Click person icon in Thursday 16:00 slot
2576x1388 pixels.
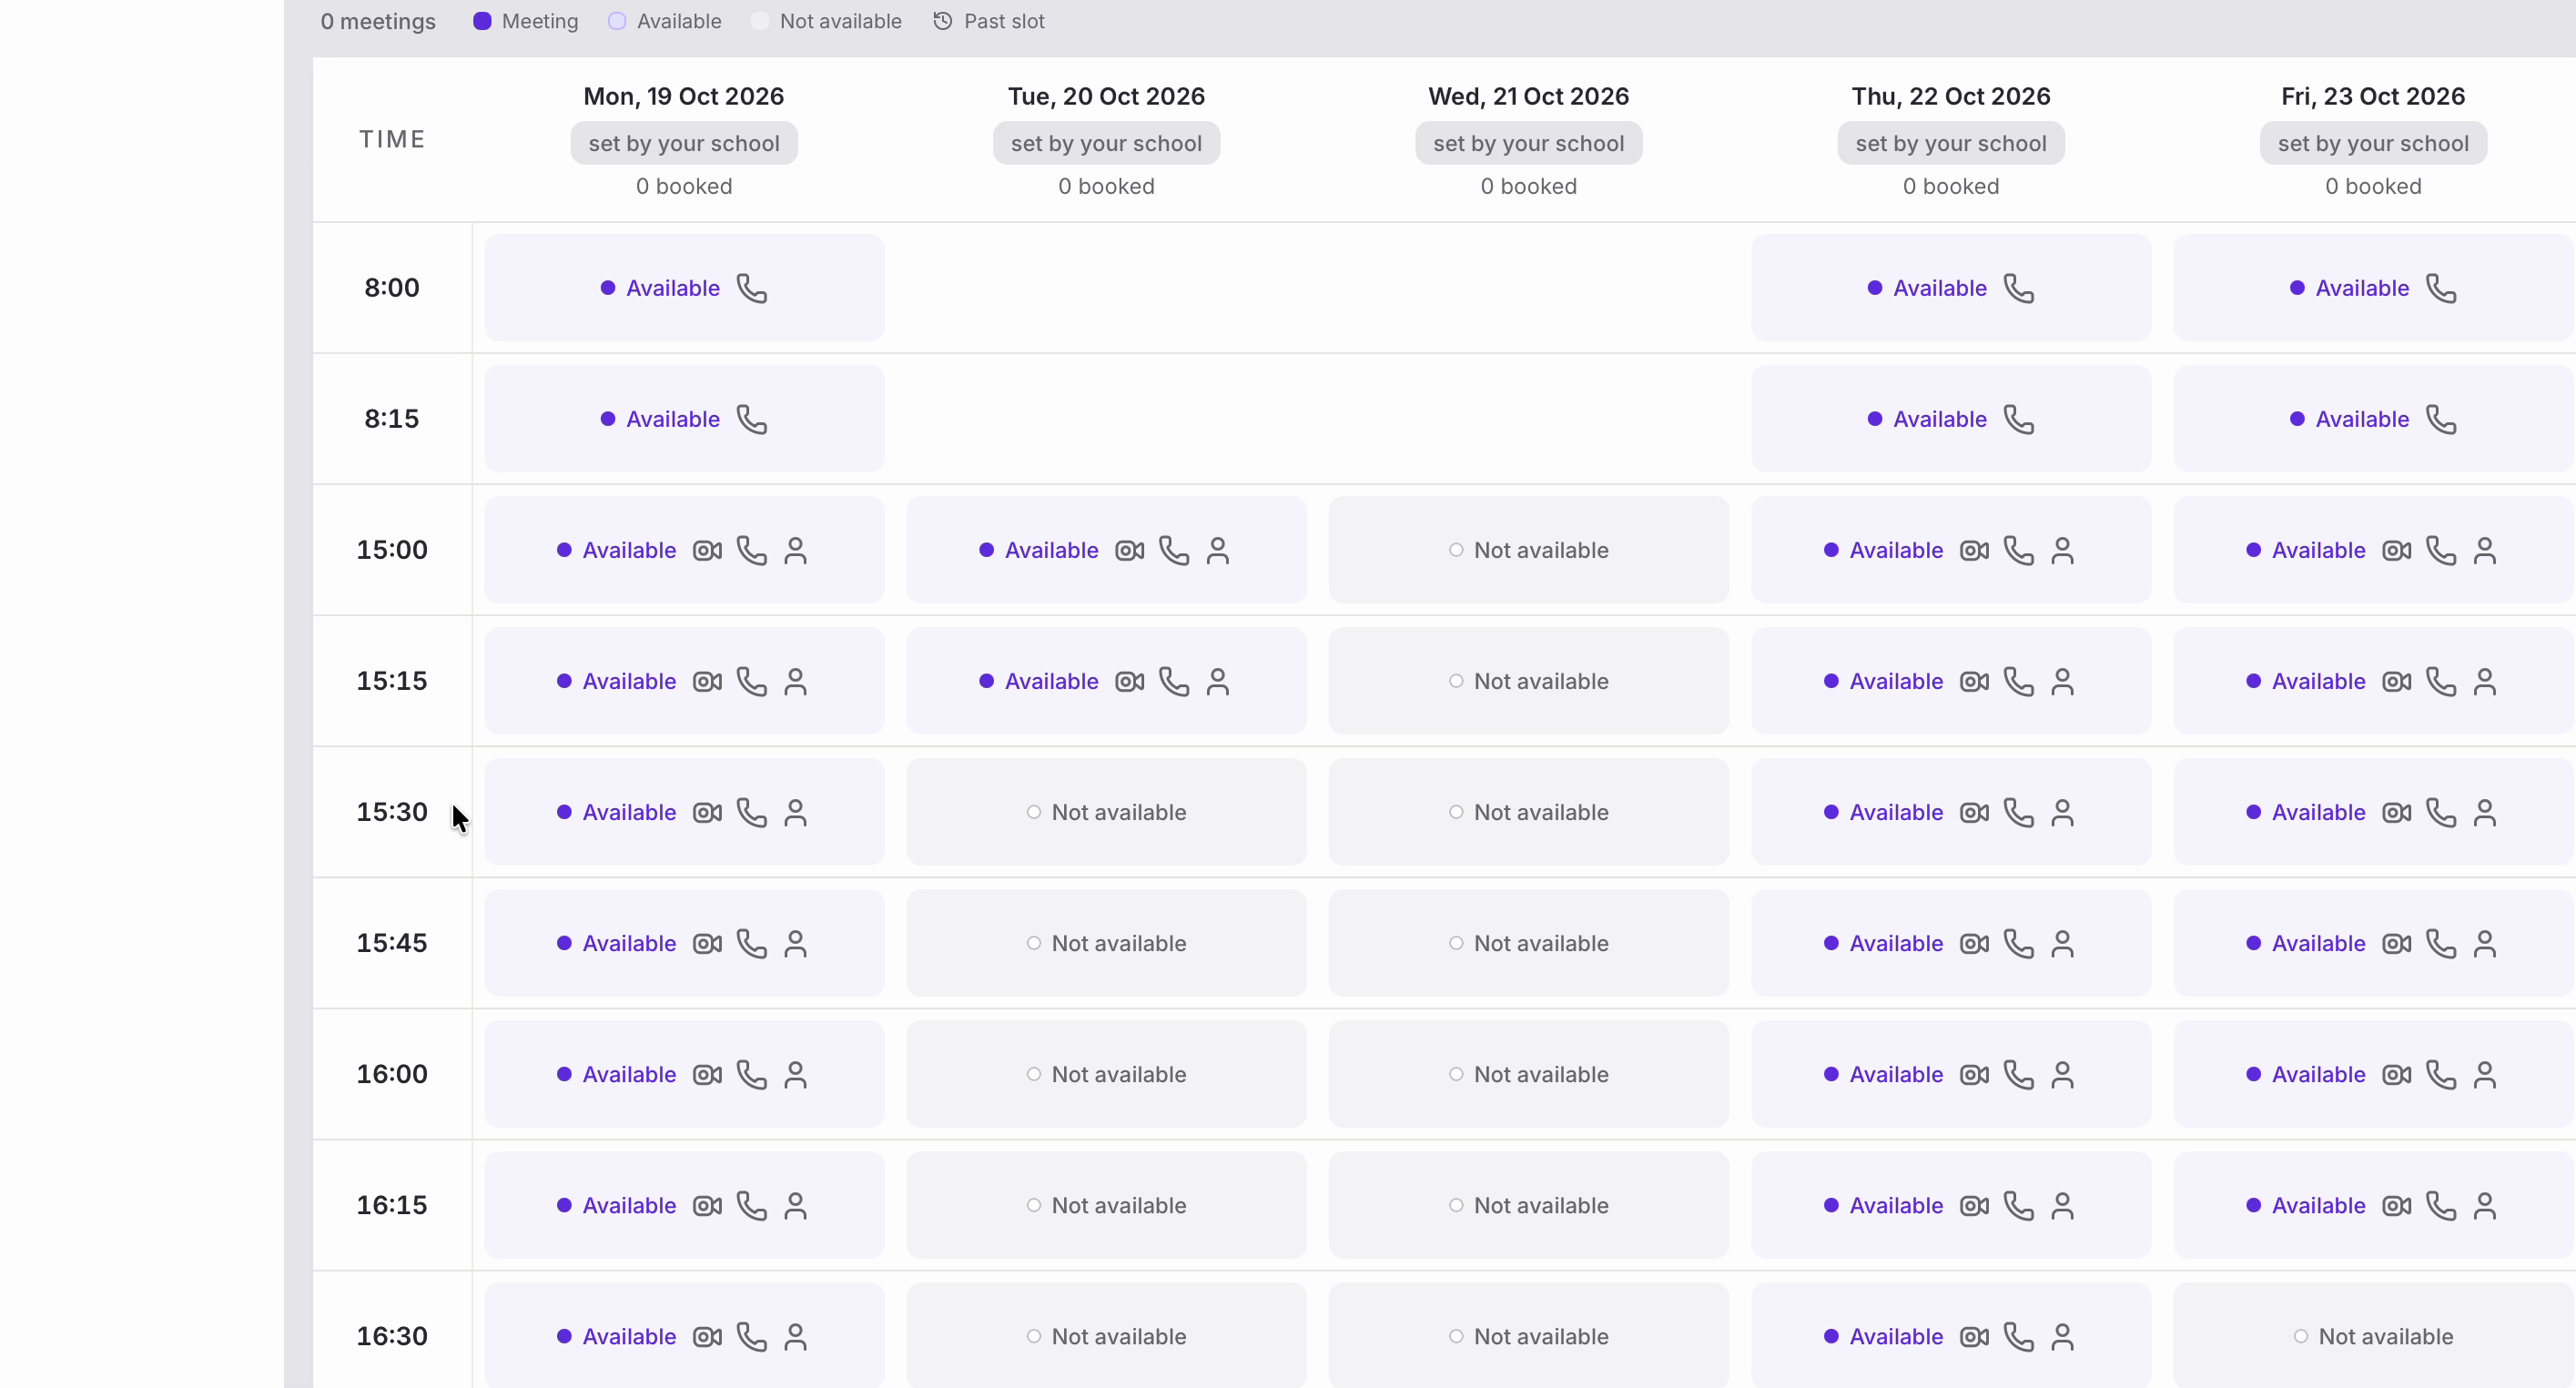(x=2062, y=1074)
